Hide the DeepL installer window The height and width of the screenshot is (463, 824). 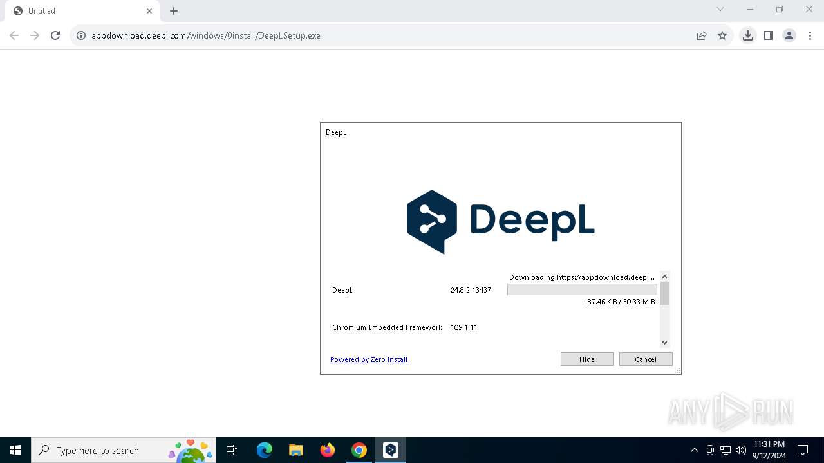(x=587, y=359)
